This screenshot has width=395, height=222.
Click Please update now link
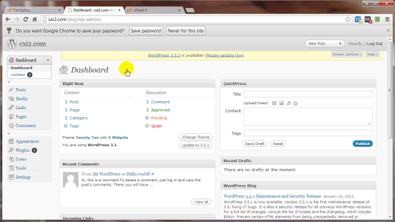225,55
